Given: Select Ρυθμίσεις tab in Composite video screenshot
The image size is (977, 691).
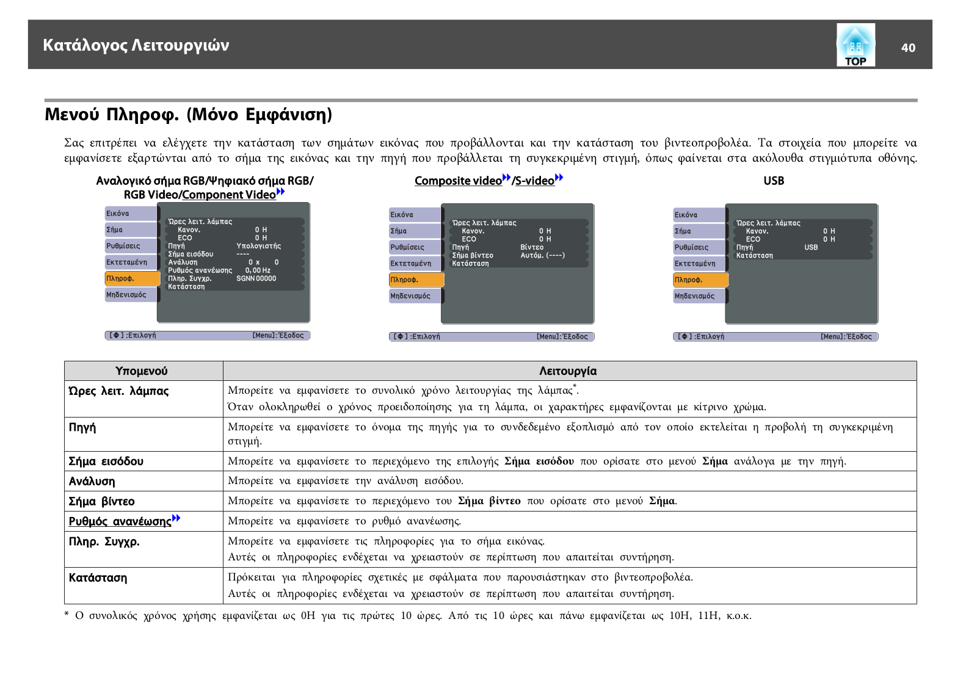Looking at the screenshot, I should point(415,247).
